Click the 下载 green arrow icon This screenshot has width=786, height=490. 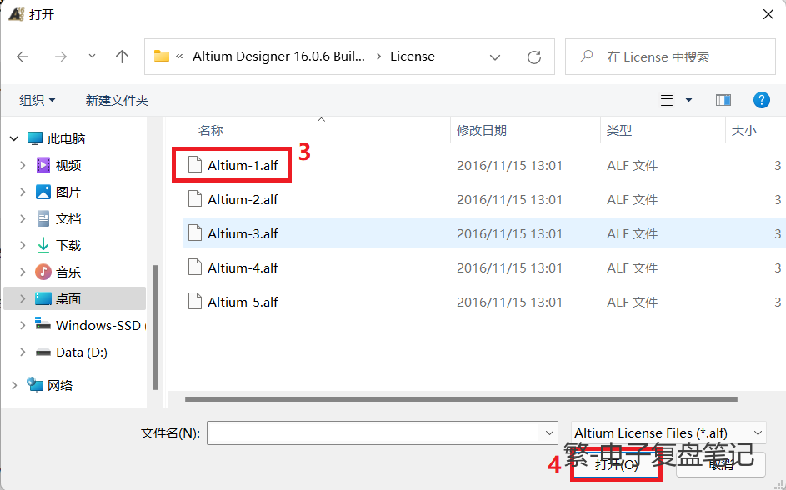[x=43, y=245]
